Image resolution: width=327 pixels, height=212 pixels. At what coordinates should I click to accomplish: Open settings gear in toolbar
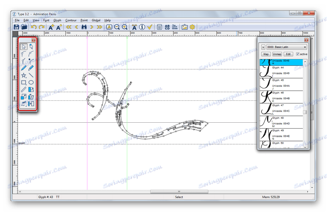click(192, 27)
